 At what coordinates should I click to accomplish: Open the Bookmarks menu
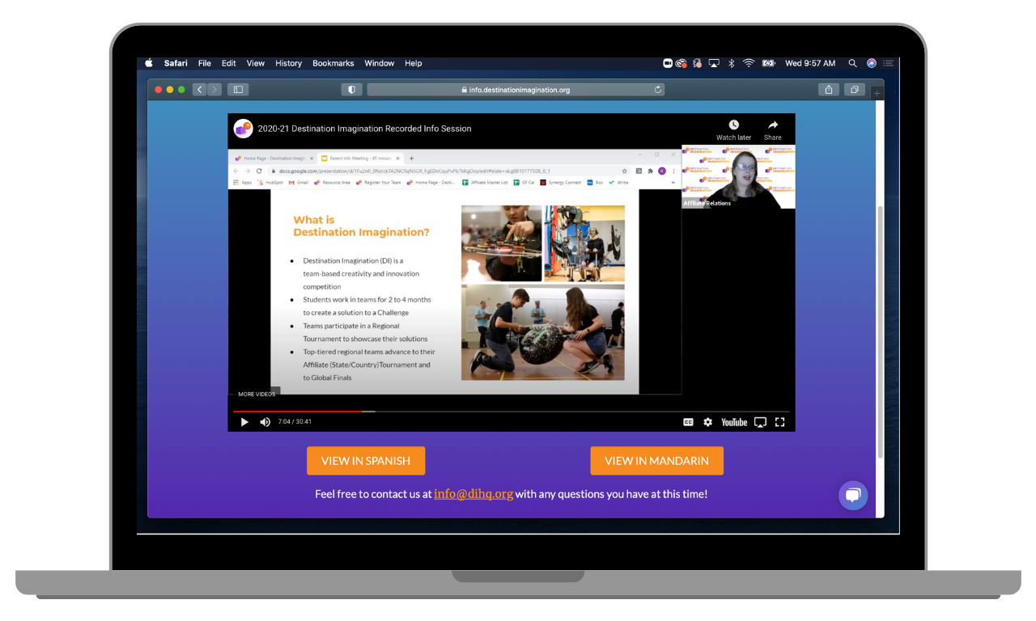pos(333,63)
